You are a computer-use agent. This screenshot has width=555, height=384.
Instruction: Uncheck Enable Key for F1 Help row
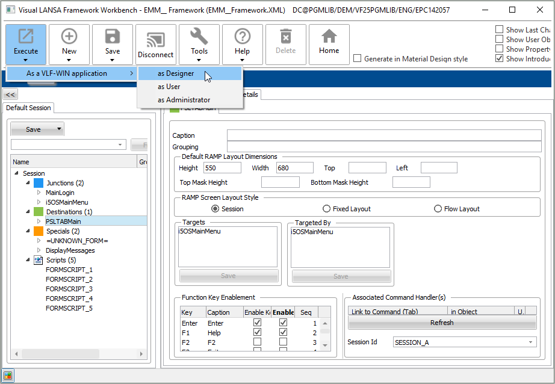[x=258, y=332]
